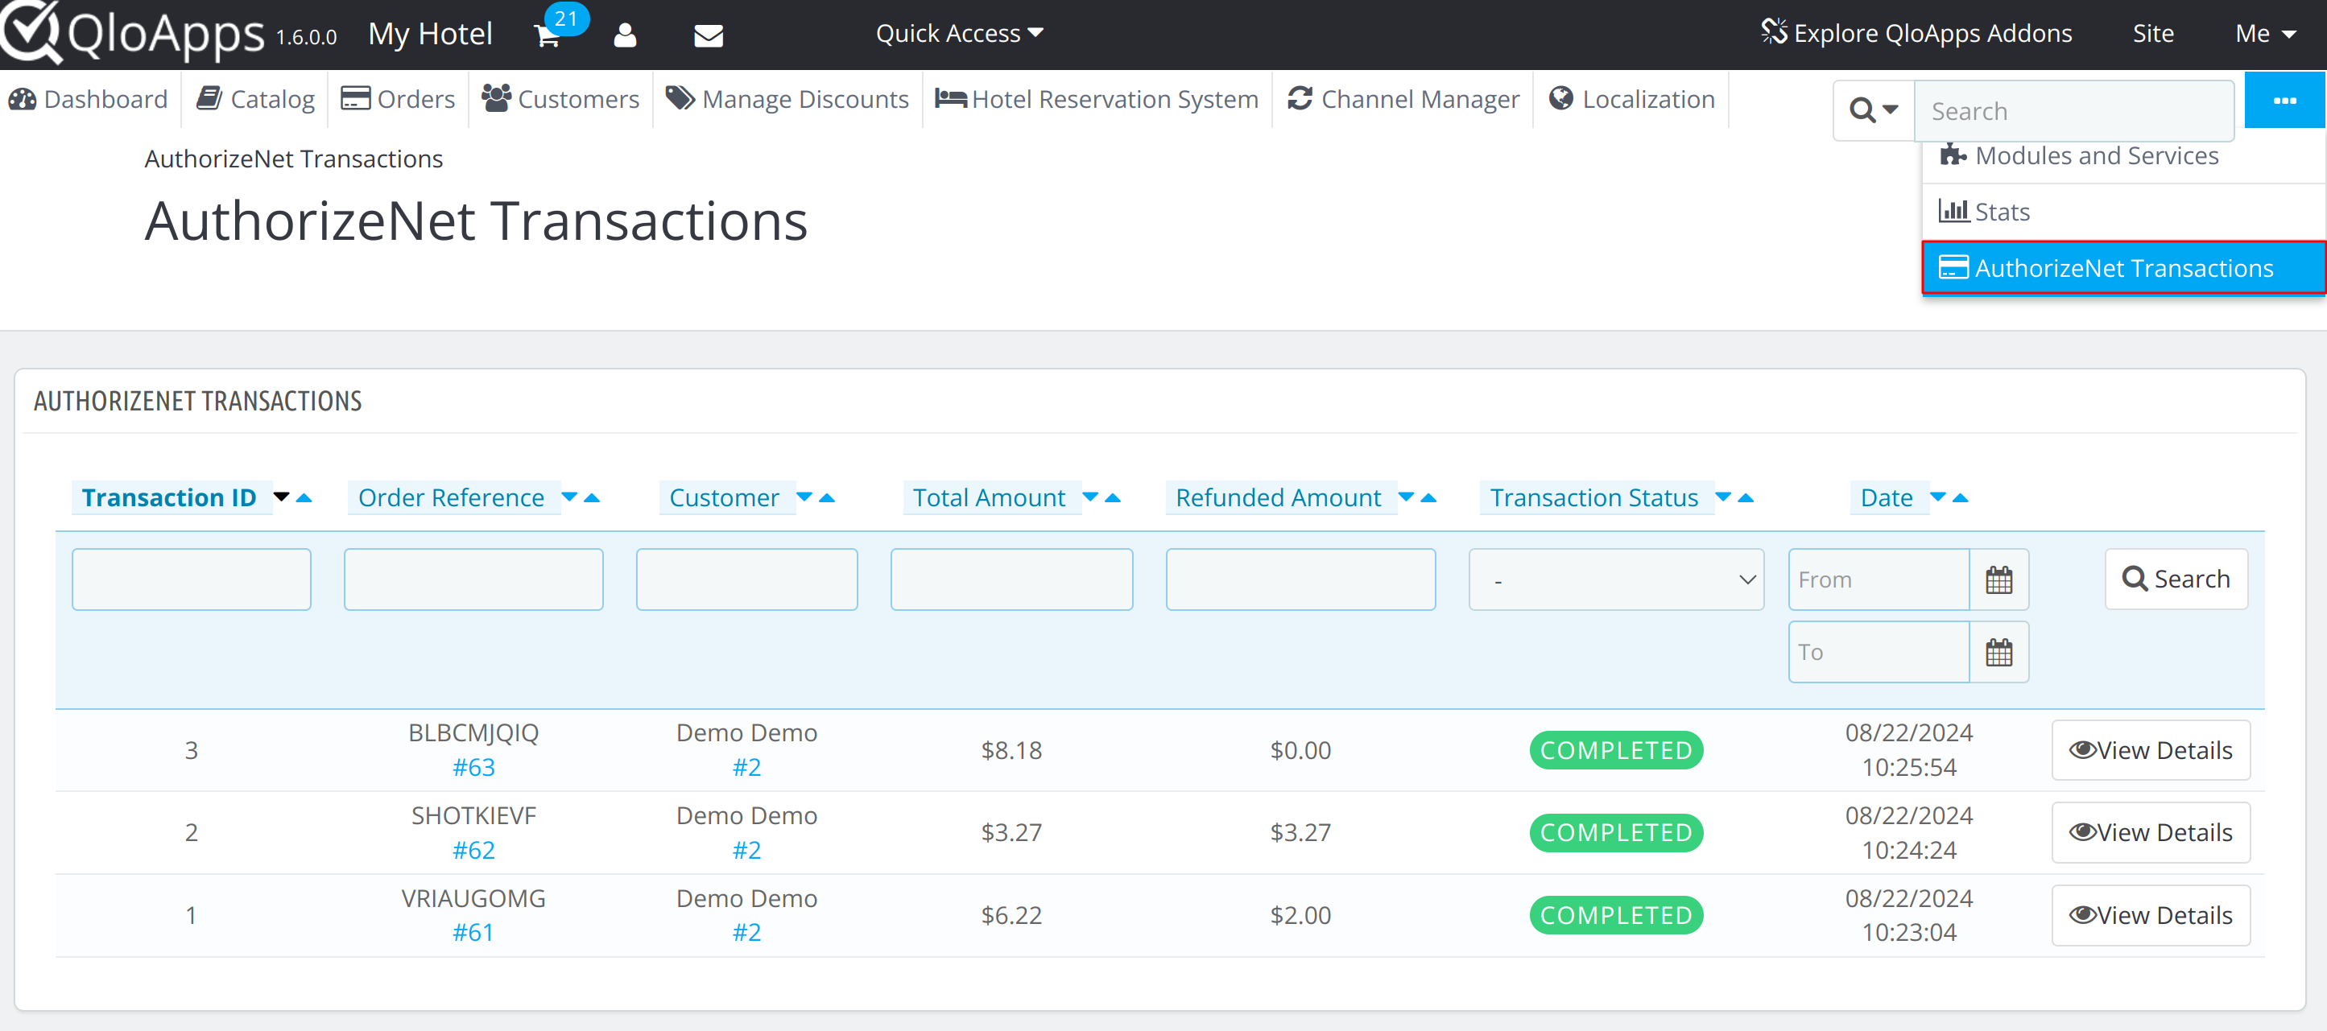This screenshot has height=1031, width=2327.
Task: Click the AuthorizeNet Transactions breadcrumb text
Action: [x=294, y=159]
